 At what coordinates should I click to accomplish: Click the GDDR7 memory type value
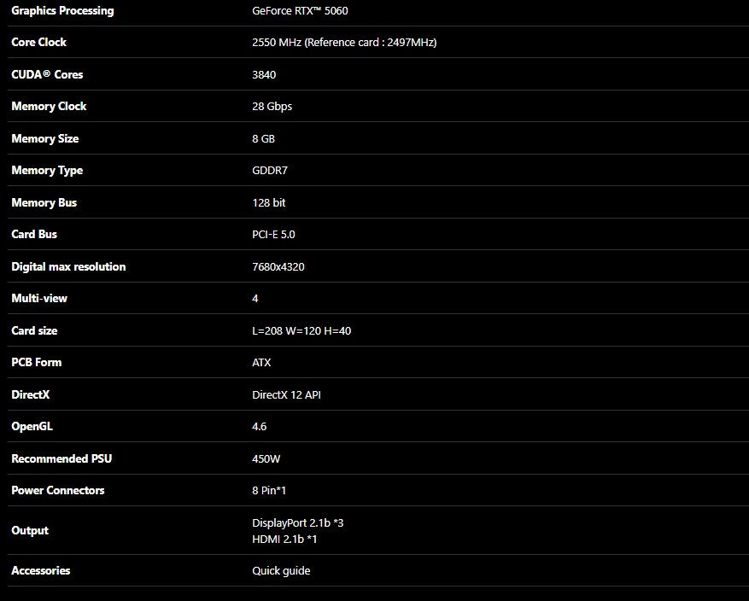click(270, 170)
